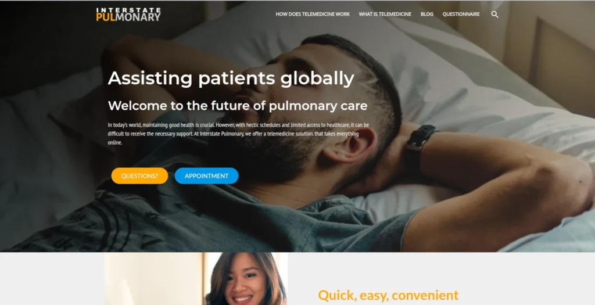
Task: Click the Assisting patients globally heading
Action: click(231, 78)
